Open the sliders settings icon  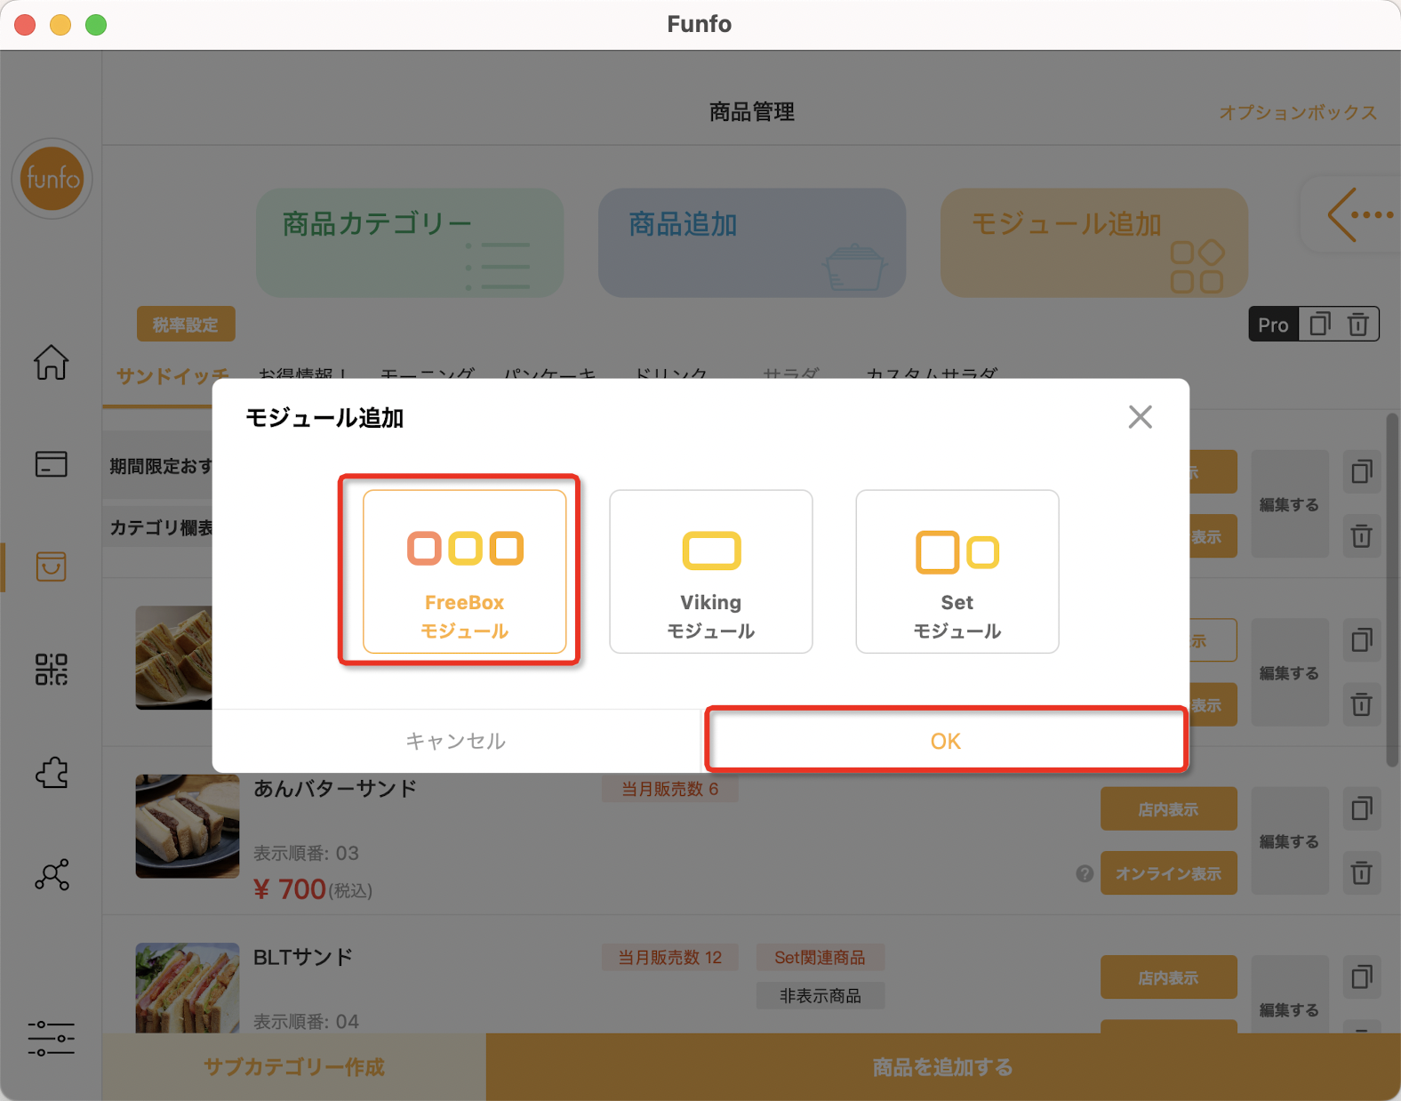(51, 1038)
